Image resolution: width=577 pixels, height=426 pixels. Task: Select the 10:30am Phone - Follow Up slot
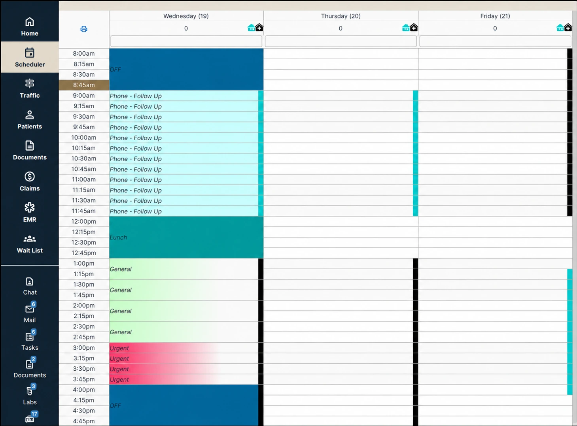[x=184, y=159]
